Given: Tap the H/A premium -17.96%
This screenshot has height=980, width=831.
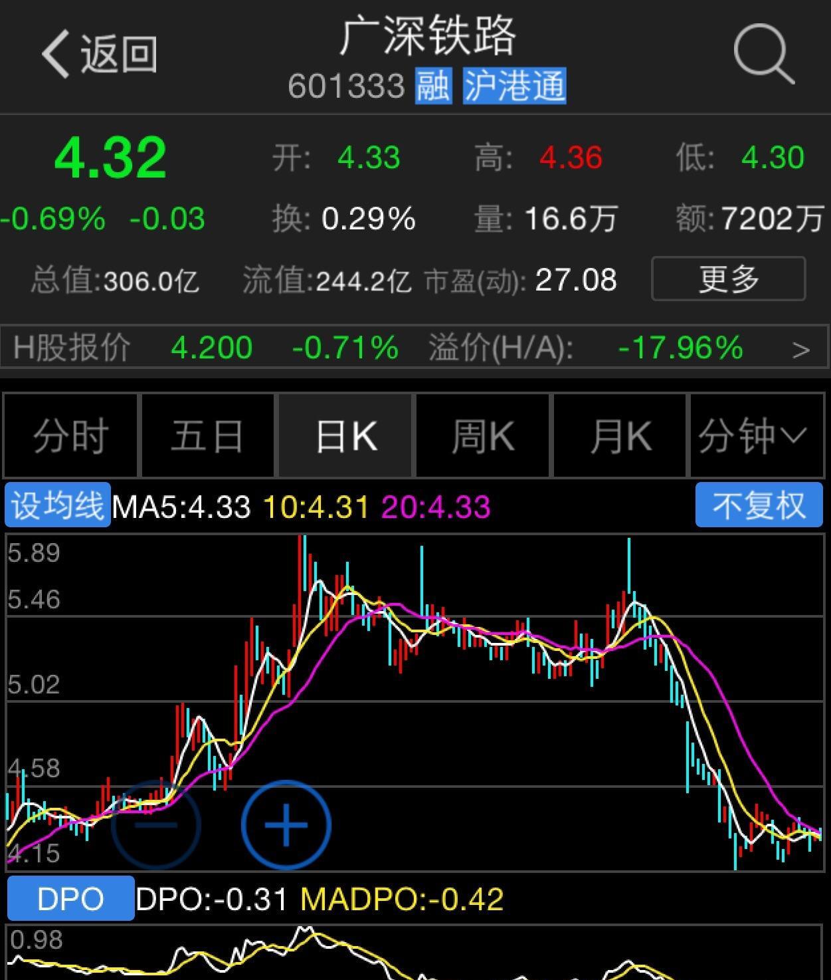Looking at the screenshot, I should click(681, 348).
